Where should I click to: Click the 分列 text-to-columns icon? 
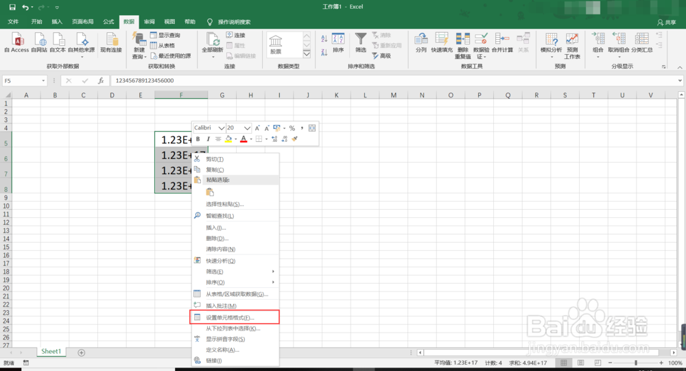pyautogui.click(x=421, y=43)
